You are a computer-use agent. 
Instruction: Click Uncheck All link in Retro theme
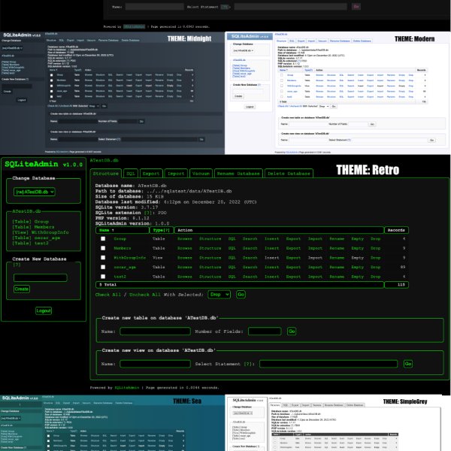[141, 295]
